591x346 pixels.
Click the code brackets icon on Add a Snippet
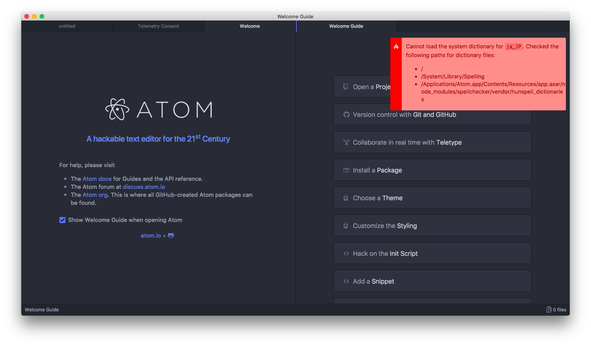pos(346,281)
